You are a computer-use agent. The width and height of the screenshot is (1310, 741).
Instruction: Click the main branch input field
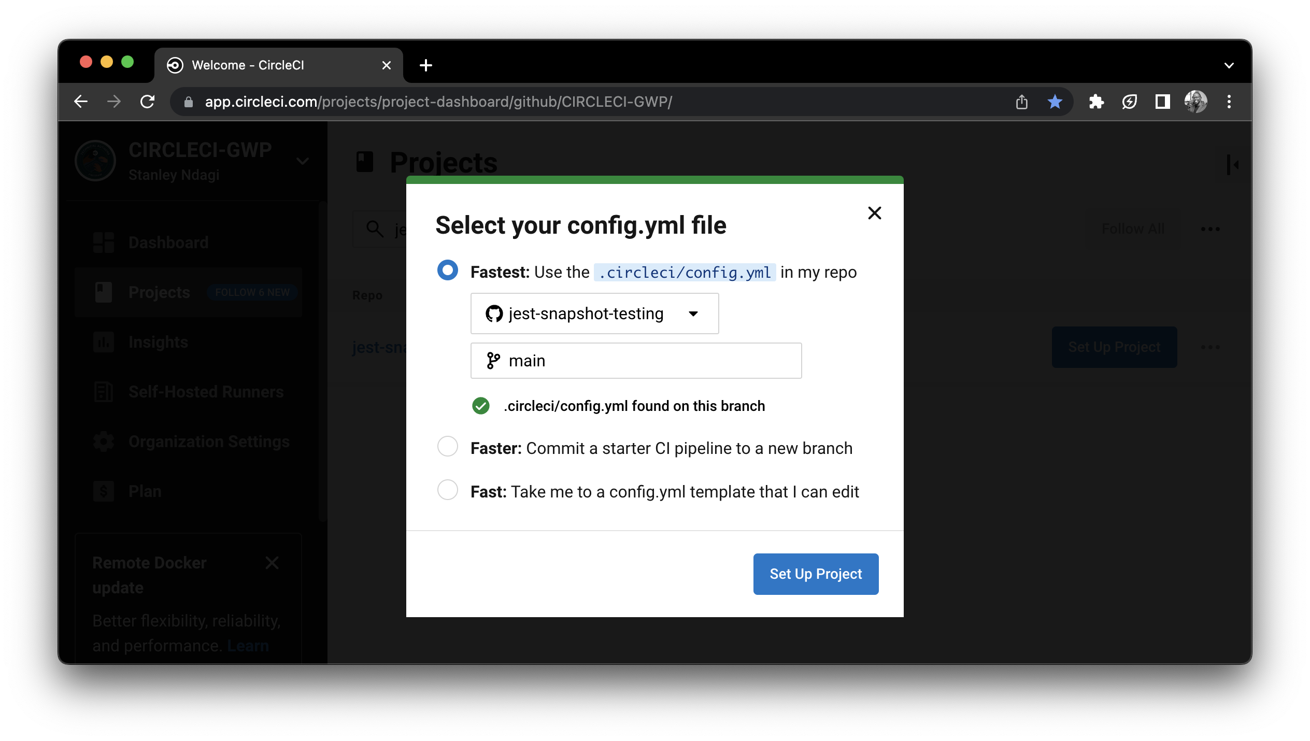635,360
